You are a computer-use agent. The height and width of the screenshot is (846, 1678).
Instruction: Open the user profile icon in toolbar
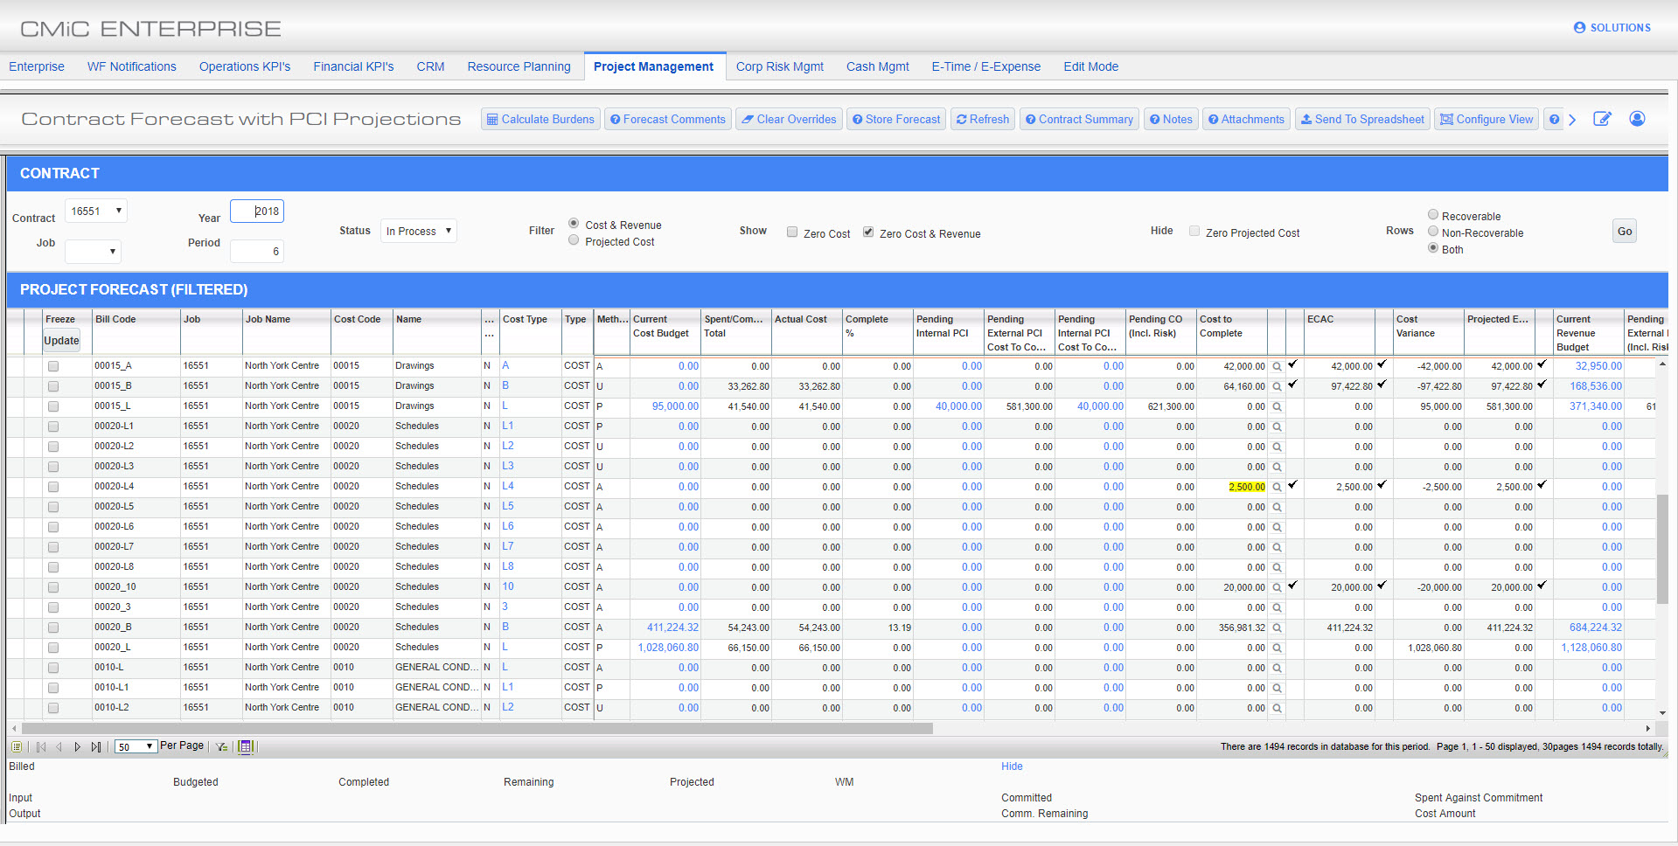click(1637, 119)
